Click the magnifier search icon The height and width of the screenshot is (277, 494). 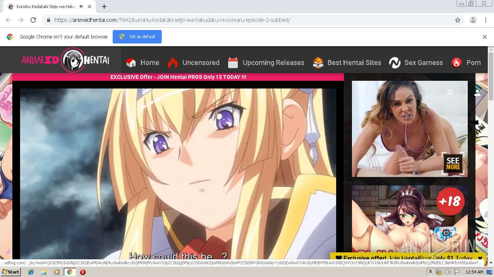coord(450,92)
